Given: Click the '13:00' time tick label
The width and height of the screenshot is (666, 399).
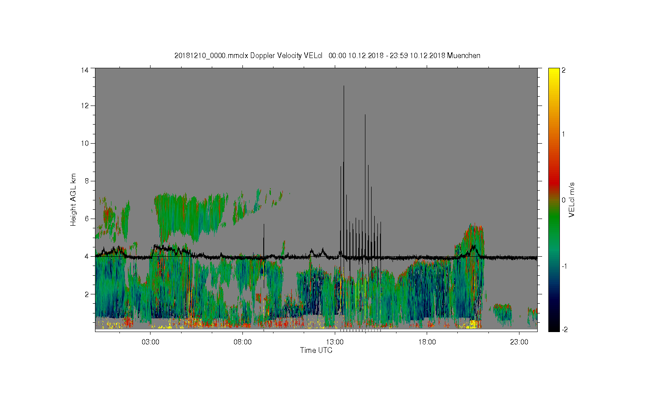Looking at the screenshot, I should pyautogui.click(x=335, y=342).
